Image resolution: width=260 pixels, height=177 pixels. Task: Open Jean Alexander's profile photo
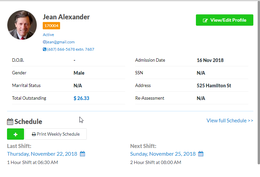[x=22, y=25]
